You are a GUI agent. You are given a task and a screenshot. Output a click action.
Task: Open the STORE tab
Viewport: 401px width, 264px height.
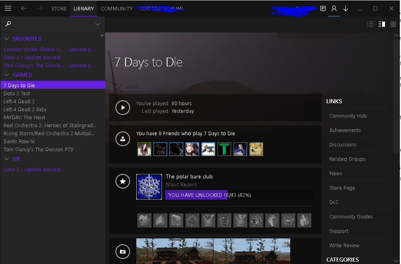click(x=59, y=8)
